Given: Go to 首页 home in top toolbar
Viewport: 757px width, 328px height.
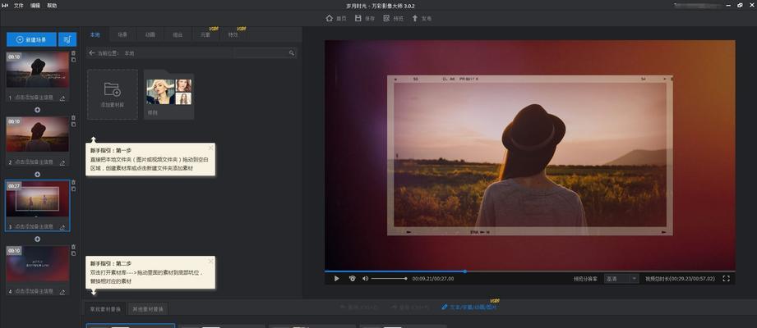Looking at the screenshot, I should pyautogui.click(x=336, y=18).
